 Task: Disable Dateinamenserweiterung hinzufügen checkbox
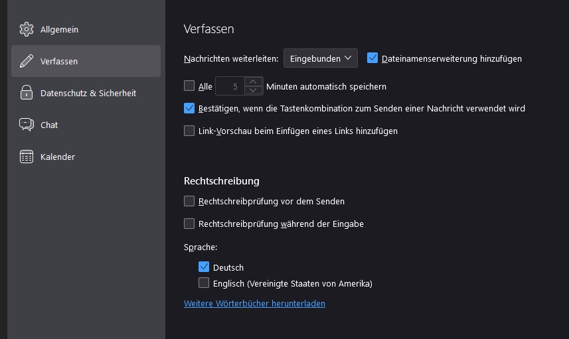[x=372, y=58]
